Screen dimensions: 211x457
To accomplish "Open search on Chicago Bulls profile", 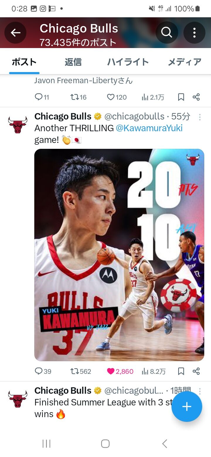I will click(x=166, y=33).
